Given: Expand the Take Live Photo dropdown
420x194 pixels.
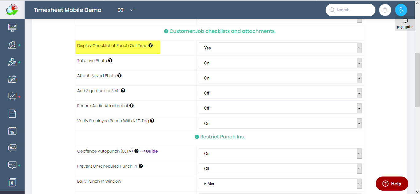Looking at the screenshot, I should [280, 63].
